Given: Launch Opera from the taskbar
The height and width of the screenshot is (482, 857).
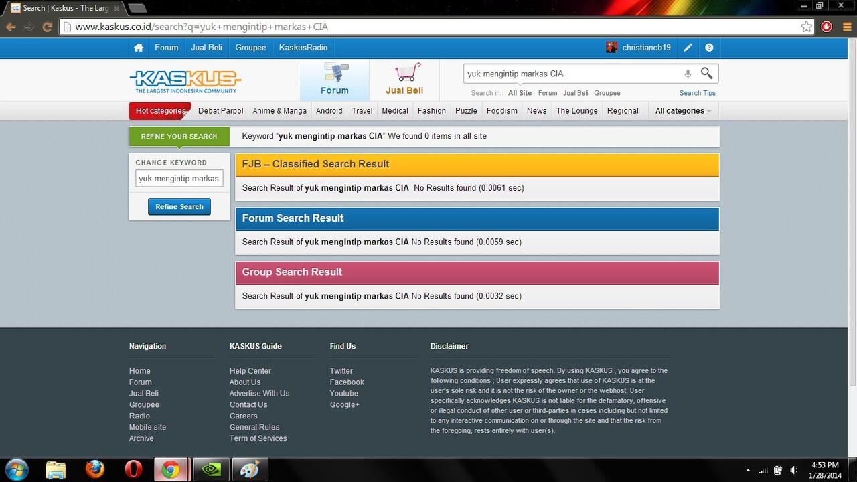Looking at the screenshot, I should coord(133,469).
